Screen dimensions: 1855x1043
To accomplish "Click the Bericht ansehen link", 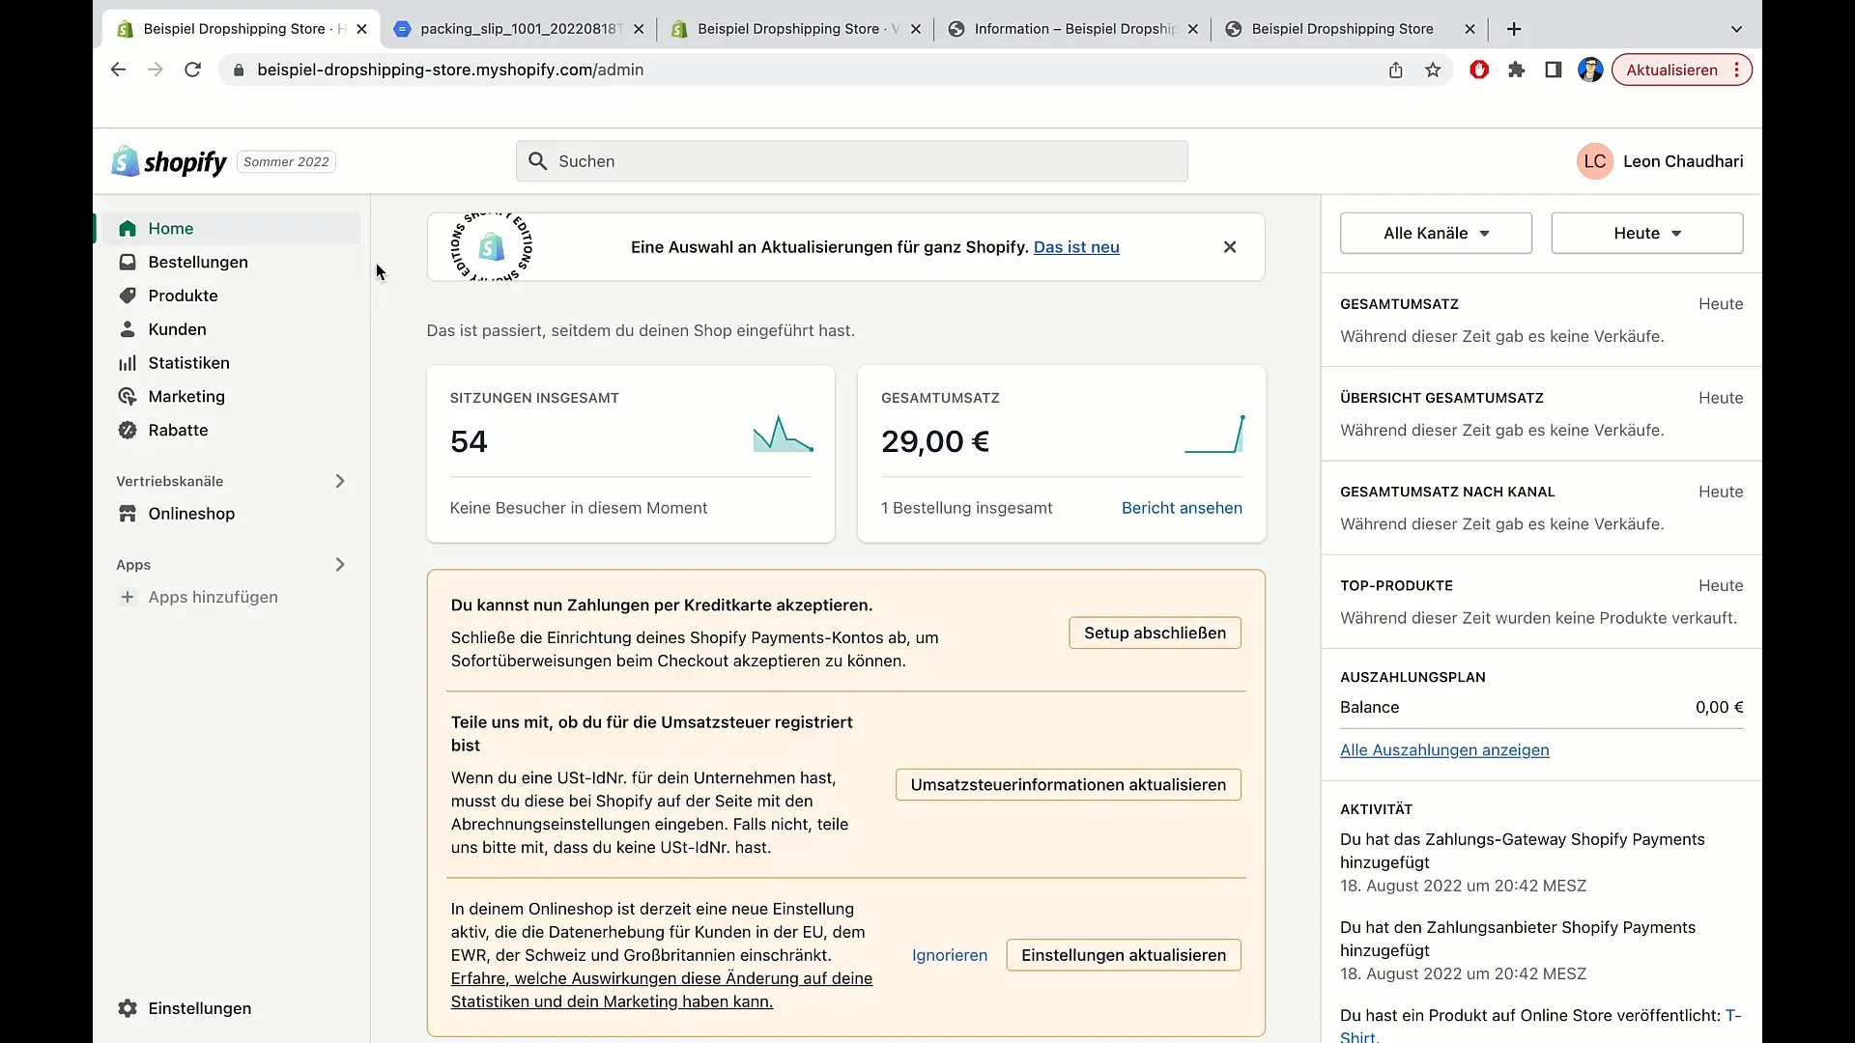I will (x=1183, y=507).
